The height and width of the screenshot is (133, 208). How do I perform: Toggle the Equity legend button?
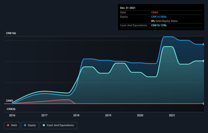click(x=30, y=125)
